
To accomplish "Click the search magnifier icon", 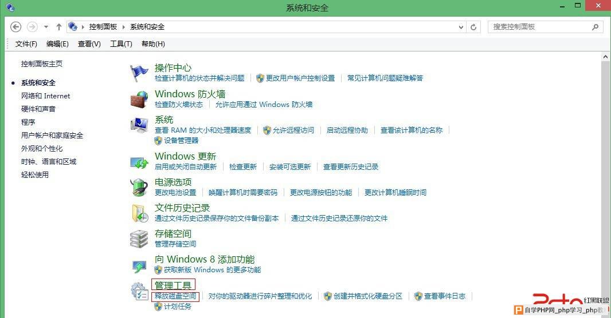I will 595,27.
